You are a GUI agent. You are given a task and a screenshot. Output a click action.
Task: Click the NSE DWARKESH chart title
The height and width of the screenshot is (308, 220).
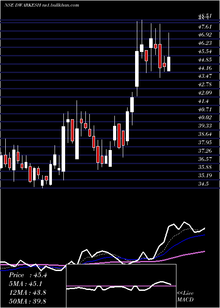[22, 5]
